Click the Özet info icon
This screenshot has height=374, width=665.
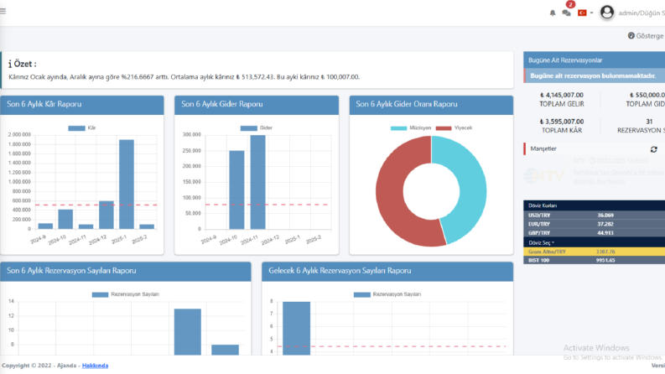click(x=10, y=64)
